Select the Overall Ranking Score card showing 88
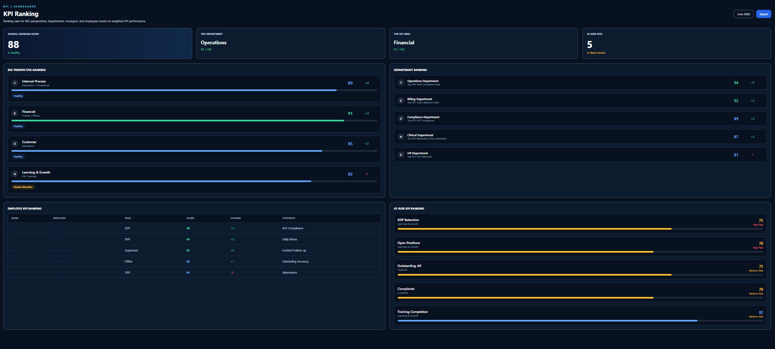 [x=98, y=43]
